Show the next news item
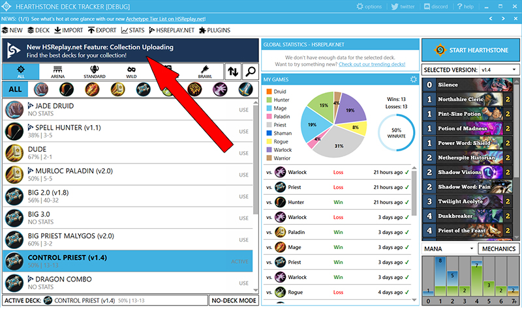Image resolution: width=522 pixels, height=318 pixels. pyautogui.click(x=503, y=19)
